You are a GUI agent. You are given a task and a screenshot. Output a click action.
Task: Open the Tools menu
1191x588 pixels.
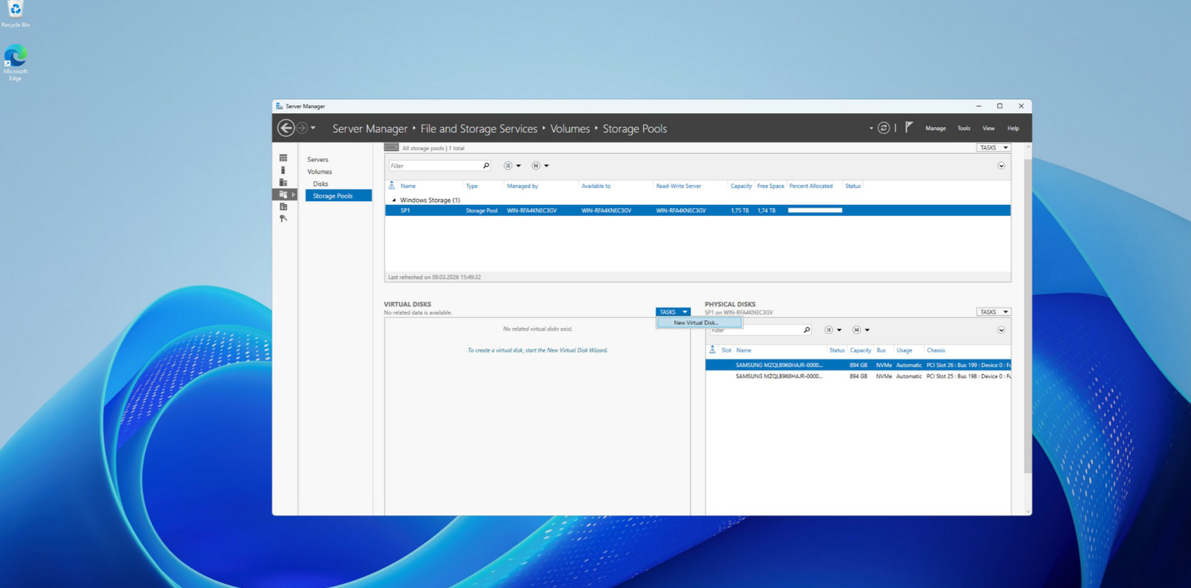964,129
